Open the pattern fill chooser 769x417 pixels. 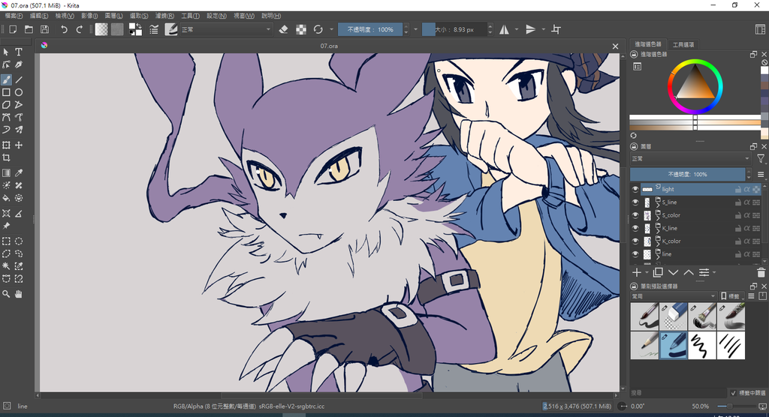click(117, 29)
